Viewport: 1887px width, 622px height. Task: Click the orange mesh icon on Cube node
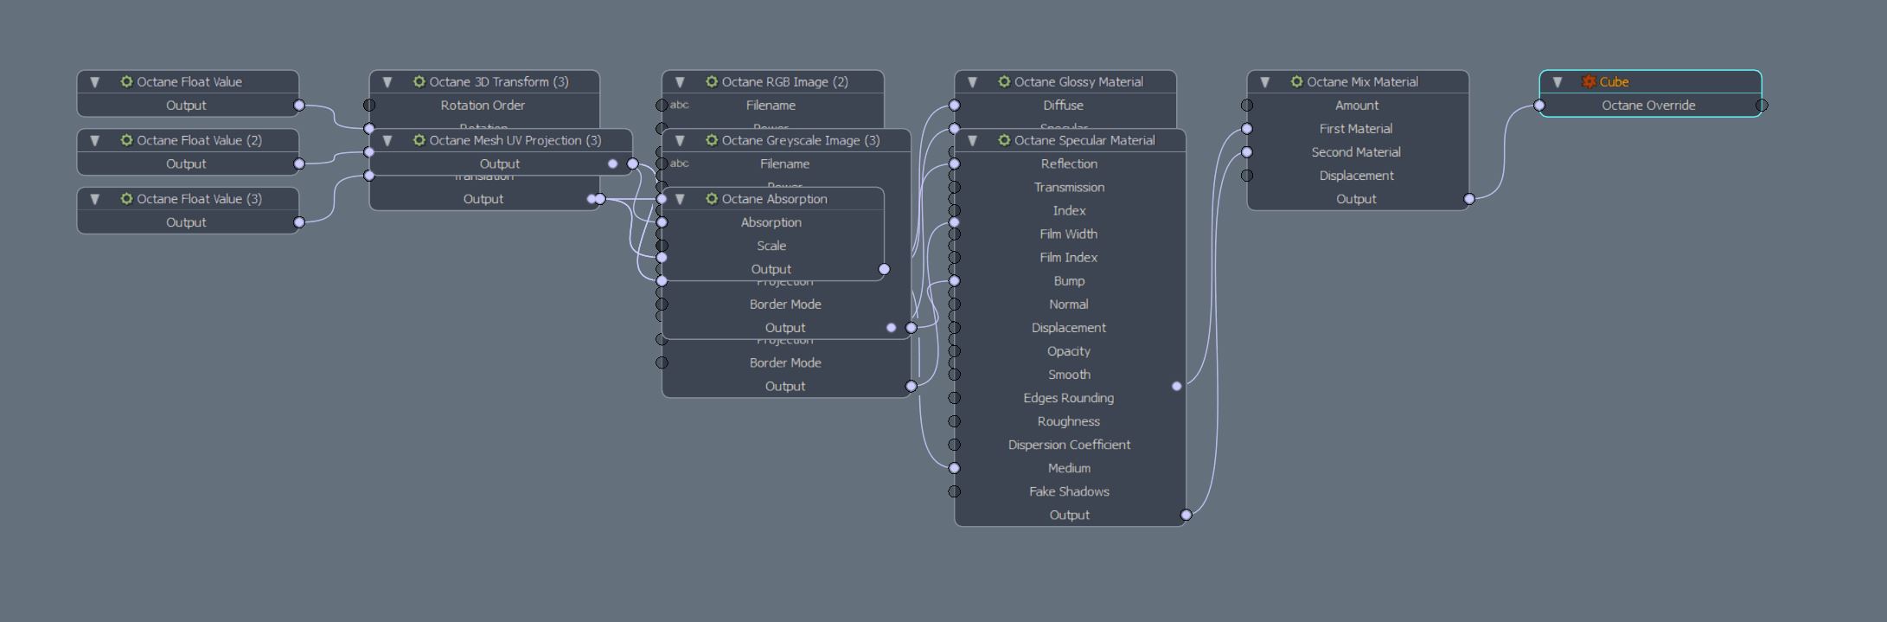point(1588,81)
